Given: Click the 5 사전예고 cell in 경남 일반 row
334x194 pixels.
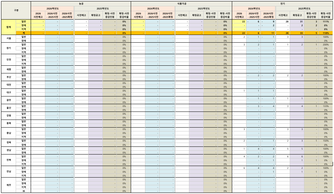Looking at the screenshot, I should click(283, 149).
